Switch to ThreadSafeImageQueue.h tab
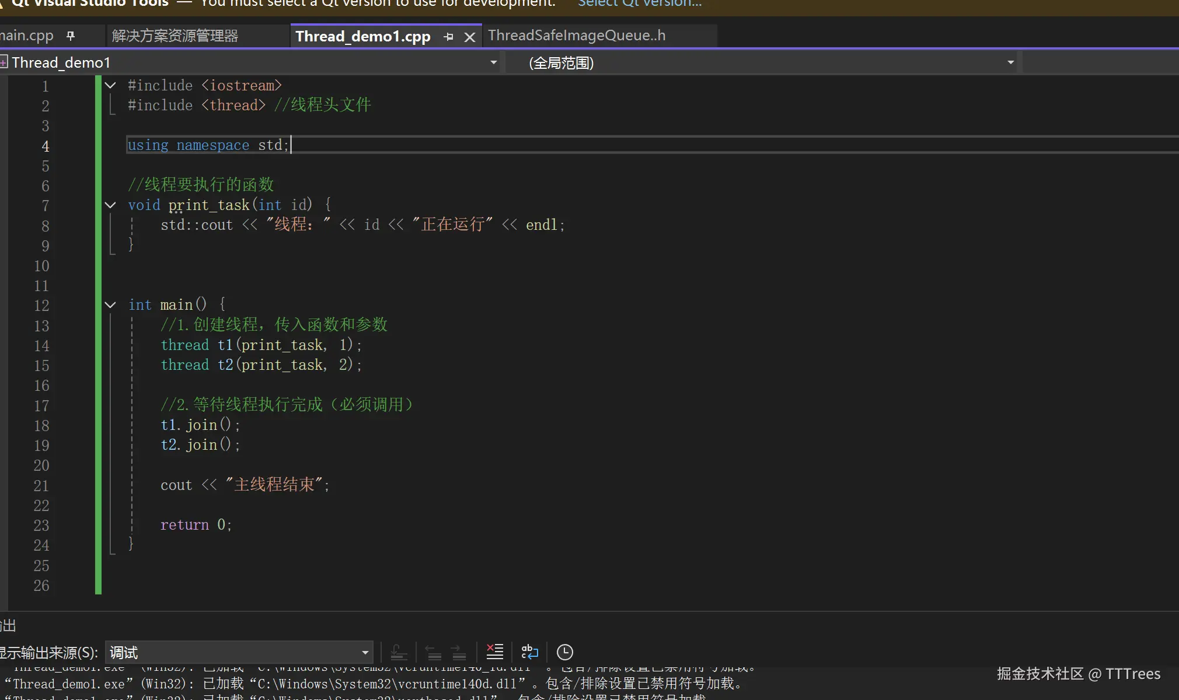1179x700 pixels. 577,36
